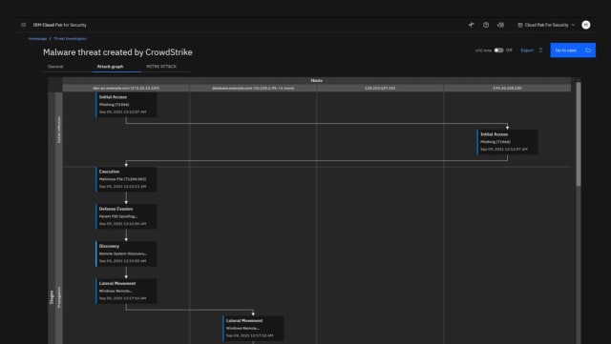Select the Lateral Movement node on dev-pc host

pos(126,292)
